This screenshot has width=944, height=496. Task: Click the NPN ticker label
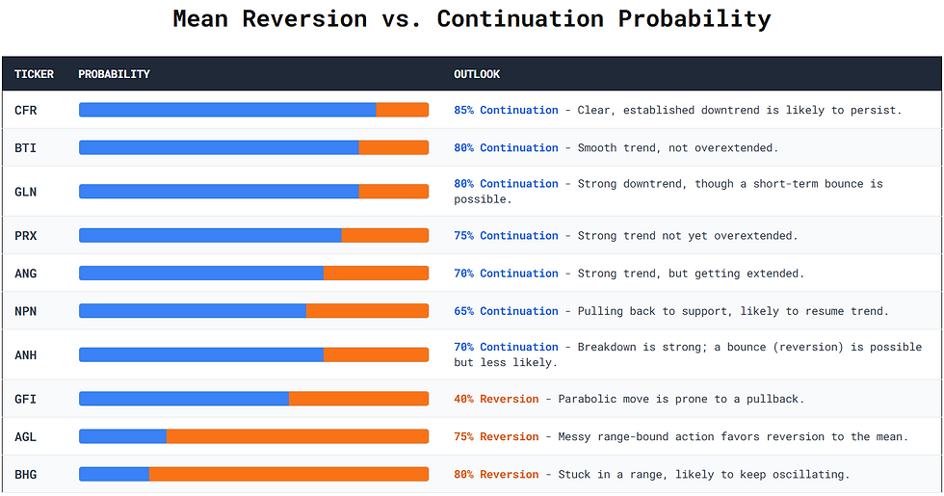[25, 311]
